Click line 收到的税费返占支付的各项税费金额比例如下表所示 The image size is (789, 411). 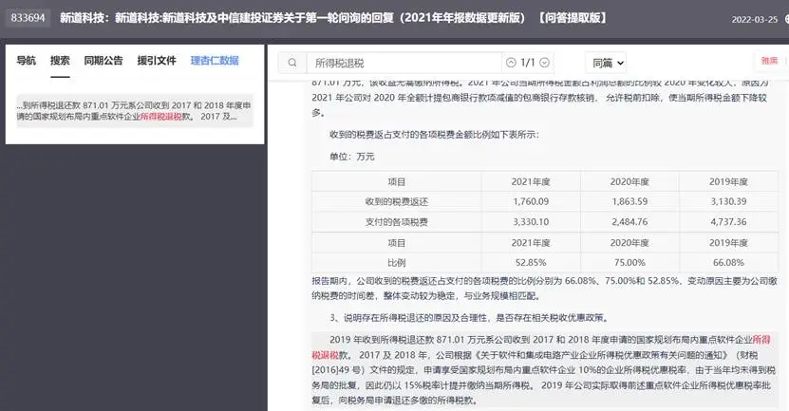(x=434, y=135)
